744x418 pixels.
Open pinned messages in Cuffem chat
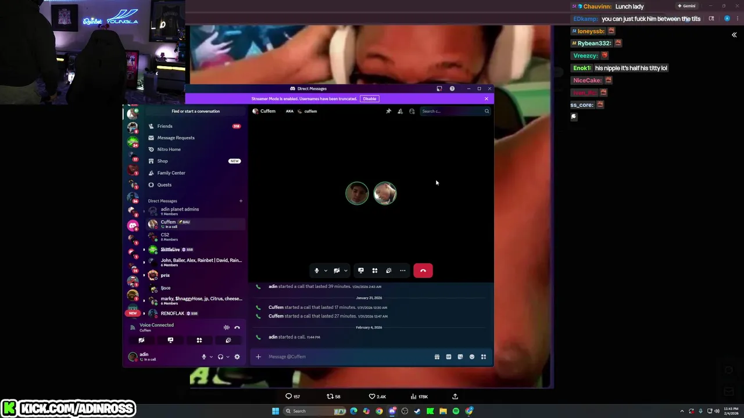pyautogui.click(x=388, y=111)
